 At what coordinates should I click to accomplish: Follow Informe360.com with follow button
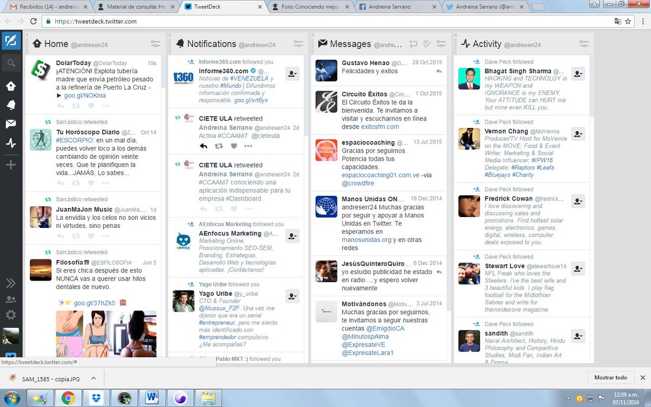(292, 74)
